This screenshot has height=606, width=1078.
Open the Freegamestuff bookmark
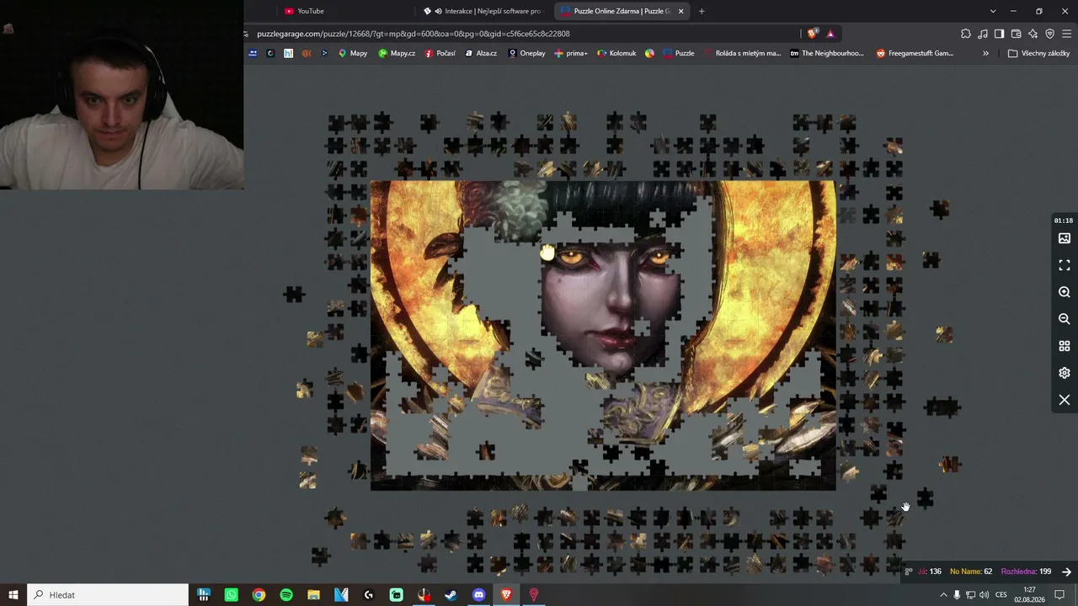915,53
